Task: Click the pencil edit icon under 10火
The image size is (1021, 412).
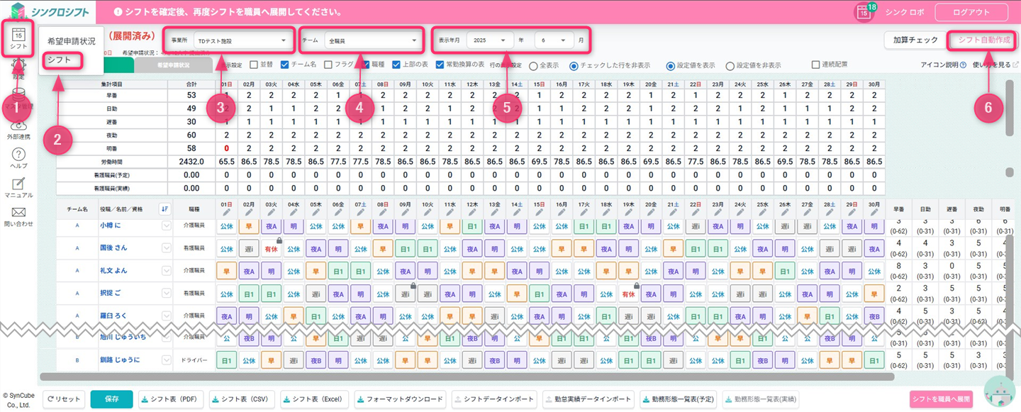Action: [428, 211]
